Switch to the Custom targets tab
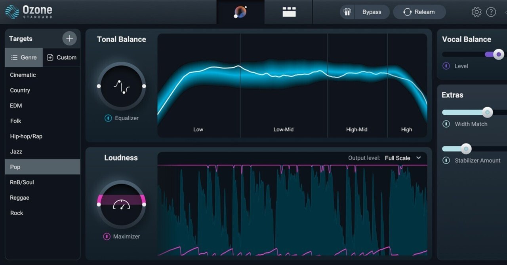The width and height of the screenshot is (507, 265). tap(61, 57)
